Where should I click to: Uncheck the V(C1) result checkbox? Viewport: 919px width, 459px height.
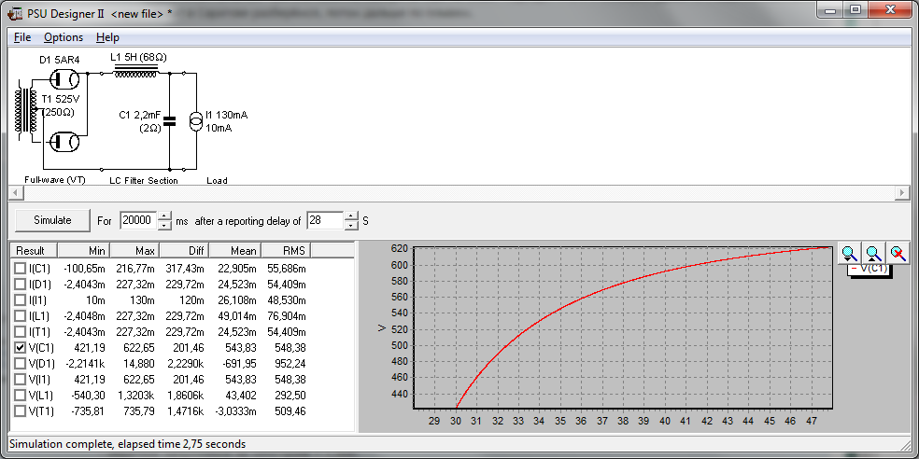point(21,347)
